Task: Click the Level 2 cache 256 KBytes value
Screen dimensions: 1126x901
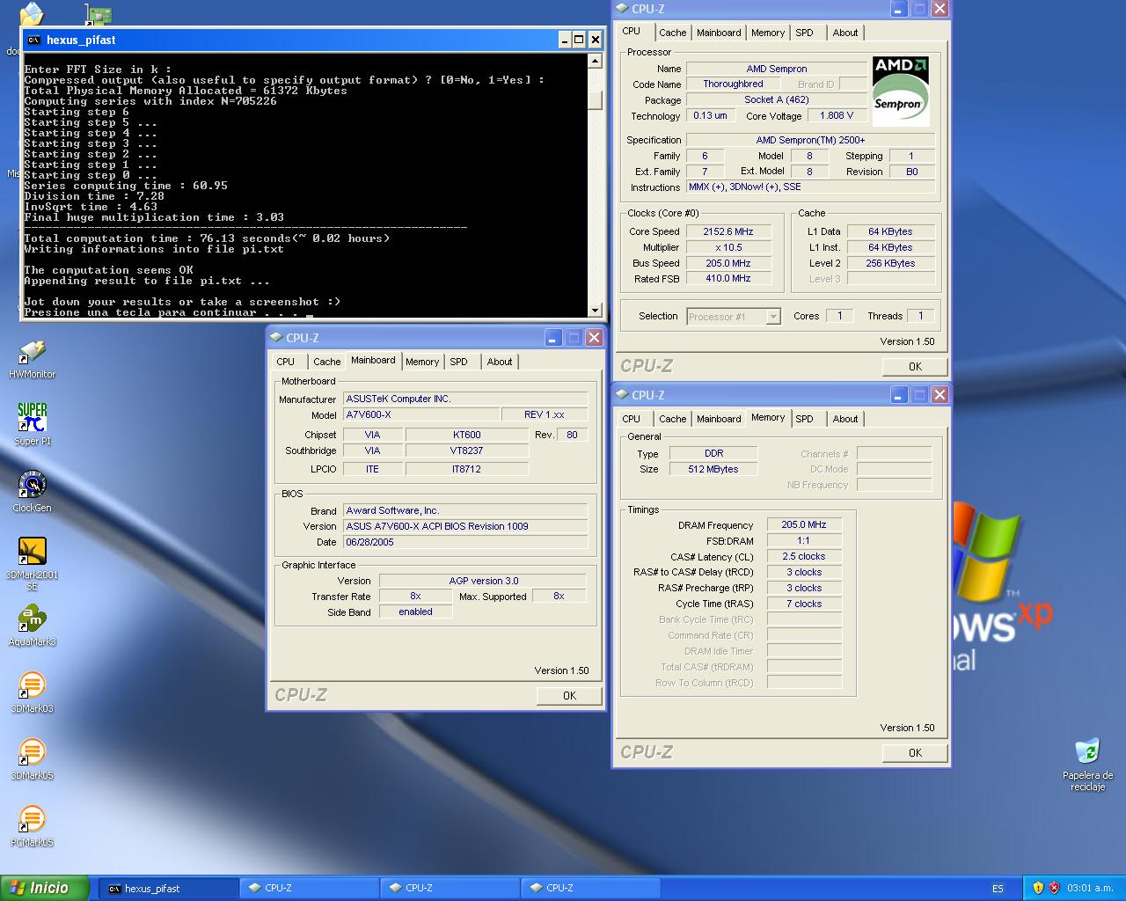Action: point(890,263)
